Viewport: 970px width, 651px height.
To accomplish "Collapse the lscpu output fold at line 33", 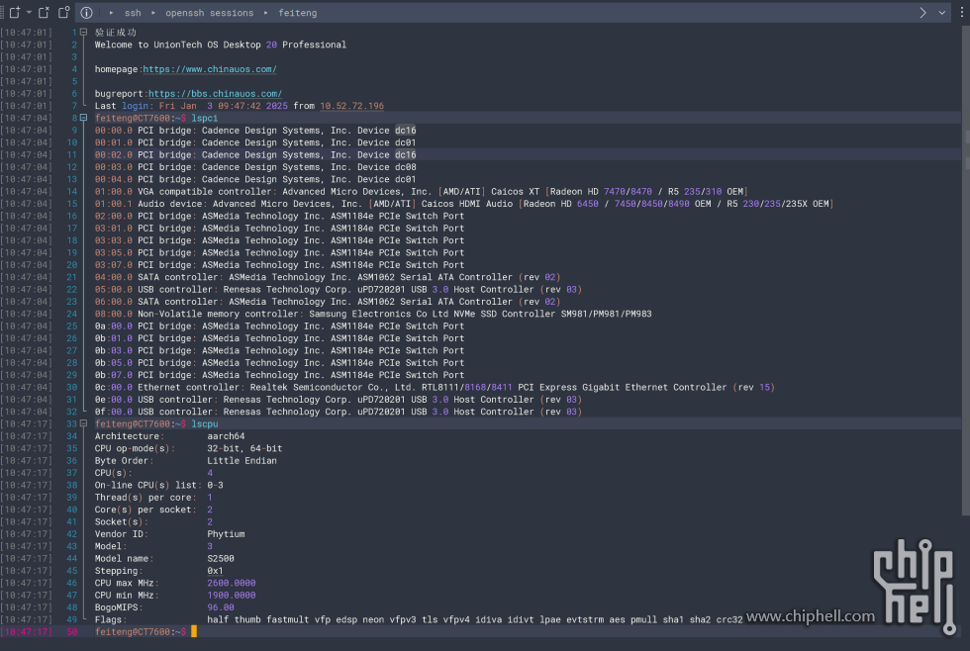I will click(83, 423).
